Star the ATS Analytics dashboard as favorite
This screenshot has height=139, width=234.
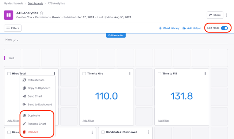pos(42,13)
